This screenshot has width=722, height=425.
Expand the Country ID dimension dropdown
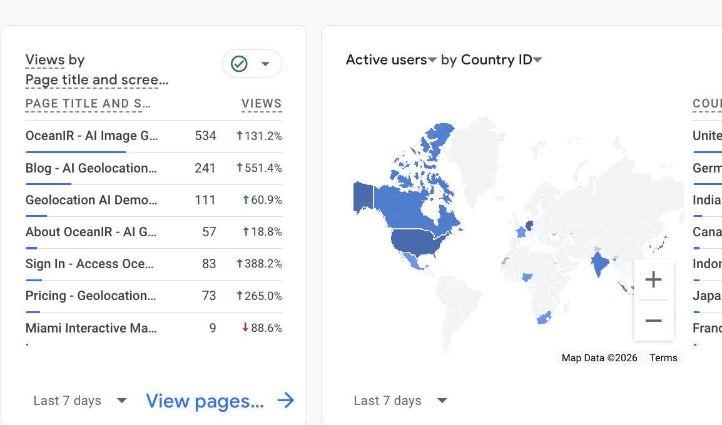coord(537,61)
